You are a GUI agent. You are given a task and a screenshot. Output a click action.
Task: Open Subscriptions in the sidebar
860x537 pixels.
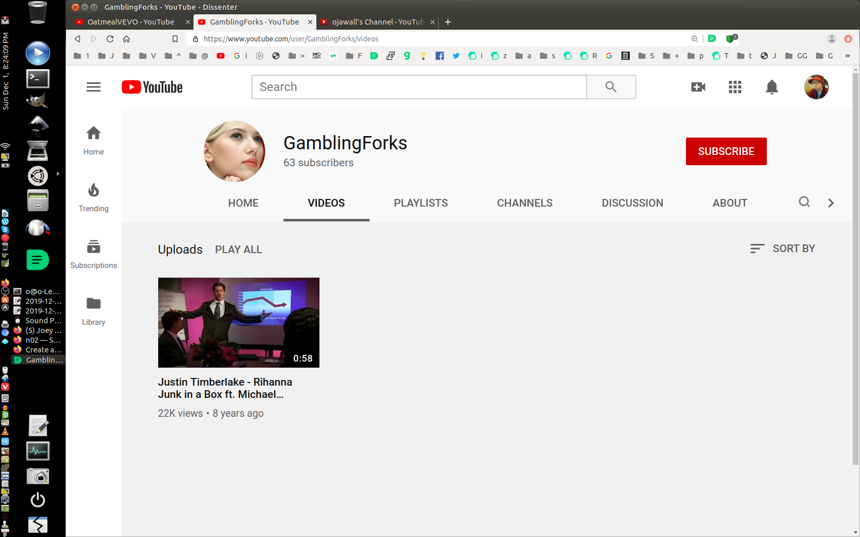[94, 254]
